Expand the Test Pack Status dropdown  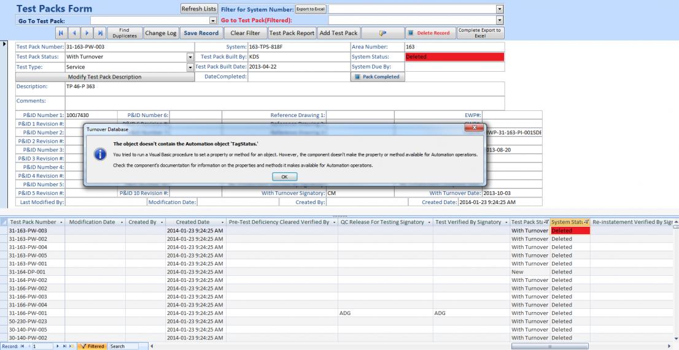[190, 57]
